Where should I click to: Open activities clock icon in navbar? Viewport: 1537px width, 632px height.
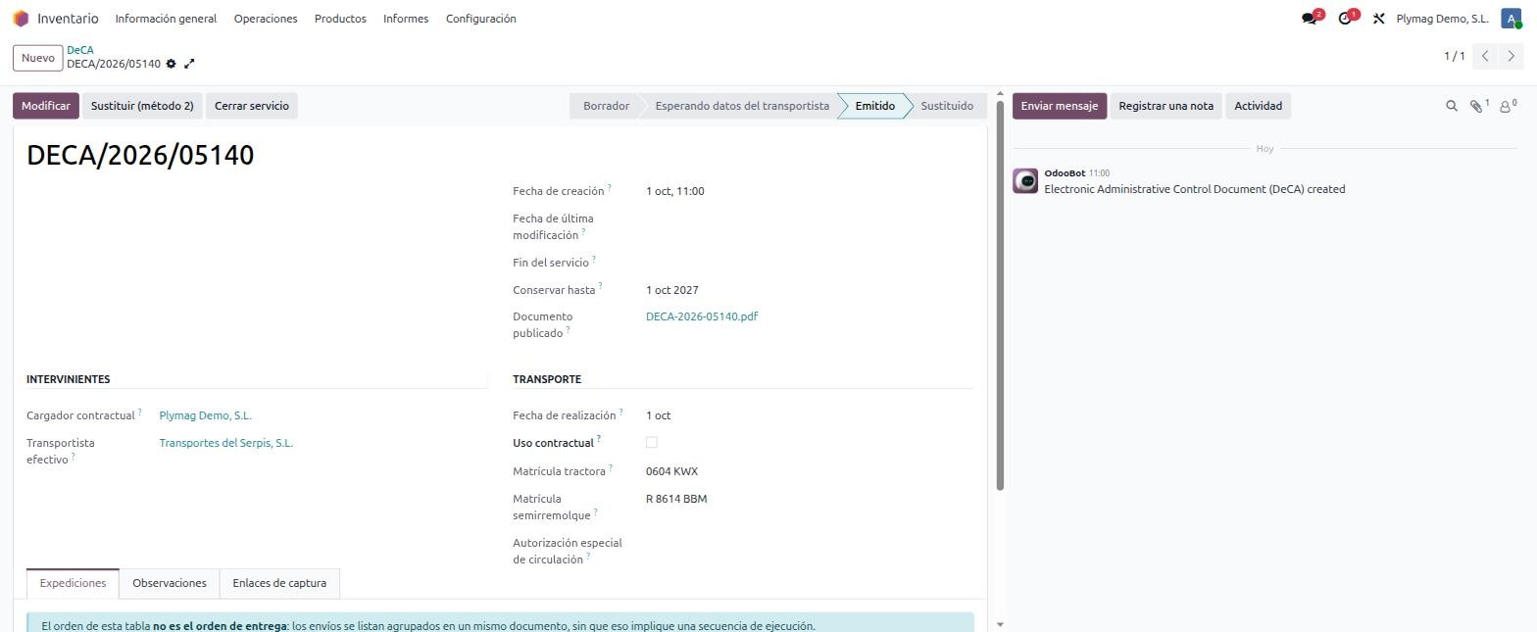coord(1347,18)
